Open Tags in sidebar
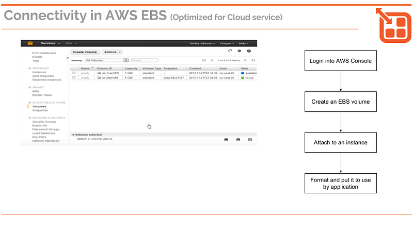Screen dimensions: 413x232 (36, 61)
